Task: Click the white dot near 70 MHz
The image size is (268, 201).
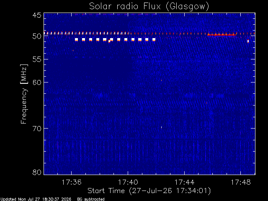Action: coord(161,127)
